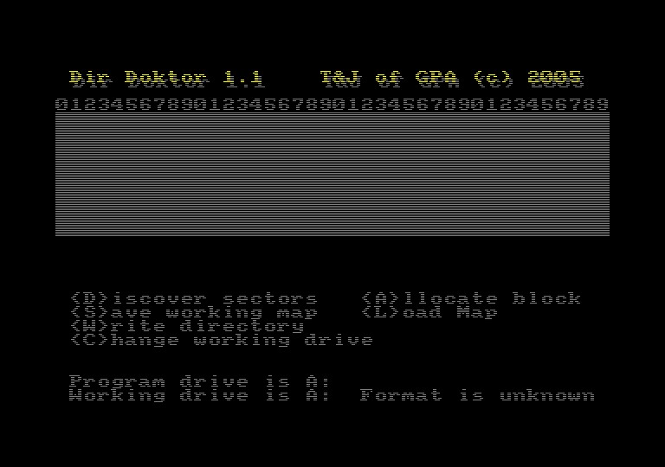Click the <A> key hint

(381, 298)
